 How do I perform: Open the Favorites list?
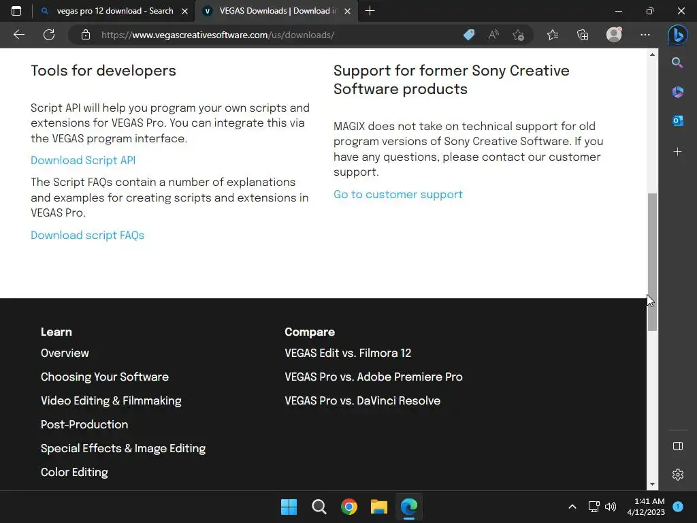click(553, 35)
